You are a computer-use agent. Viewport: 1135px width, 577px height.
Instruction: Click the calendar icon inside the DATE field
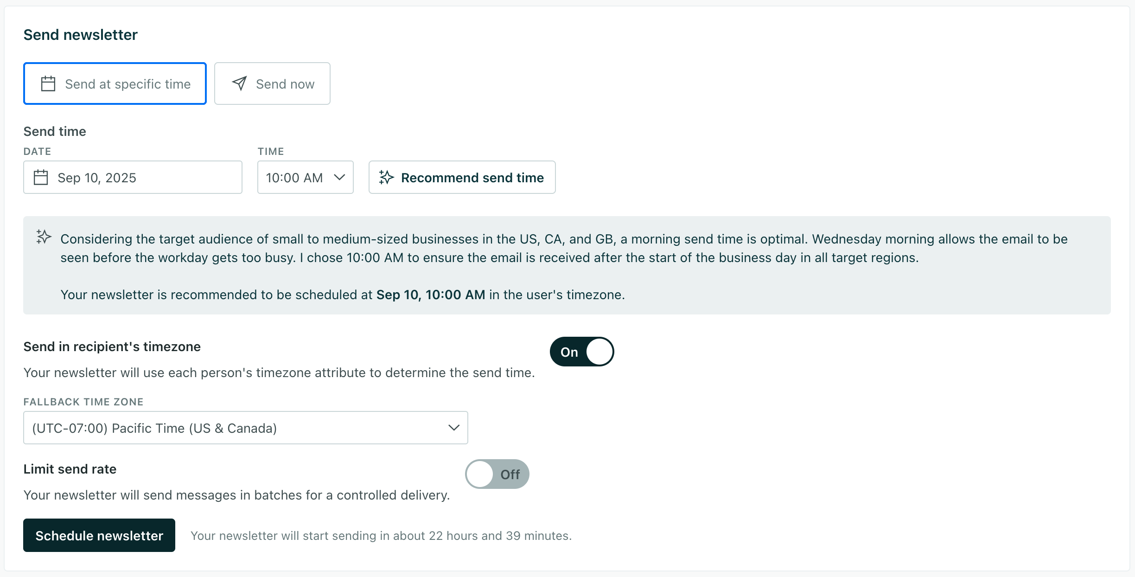40,177
